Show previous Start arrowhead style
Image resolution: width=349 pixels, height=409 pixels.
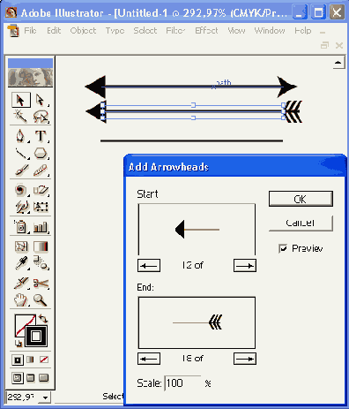pos(149,266)
